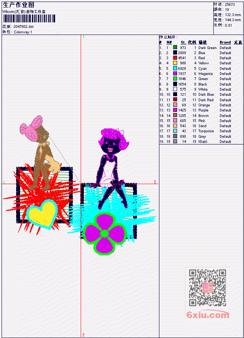The width and height of the screenshot is (244, 338).
Task: Select the Magenta swatch in row 6
Action: point(175,73)
